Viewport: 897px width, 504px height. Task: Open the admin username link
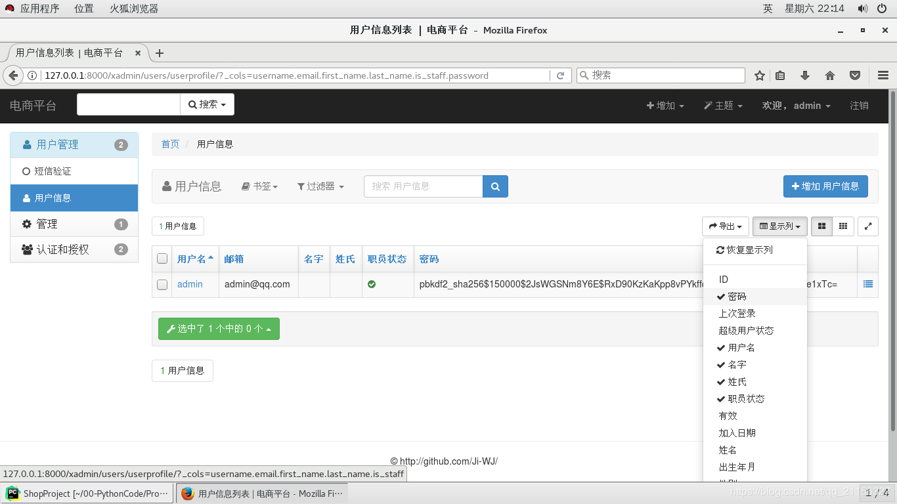pyautogui.click(x=190, y=284)
